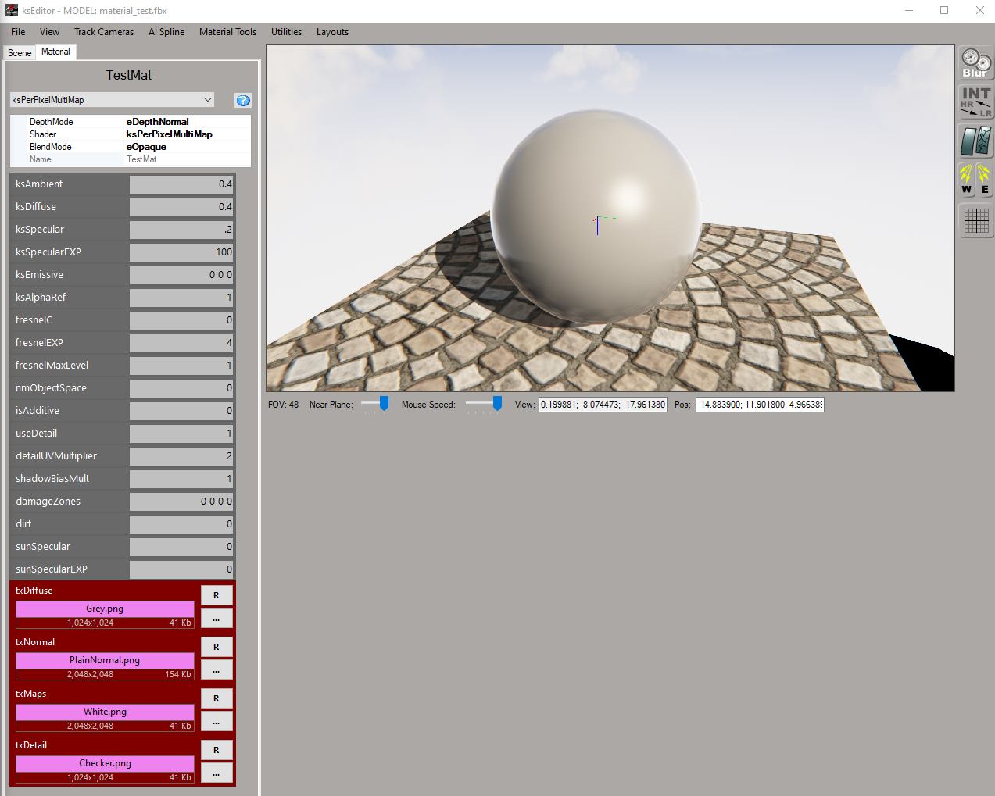Switch to the Scene tab
Screen dimensions: 995x796
20,52
